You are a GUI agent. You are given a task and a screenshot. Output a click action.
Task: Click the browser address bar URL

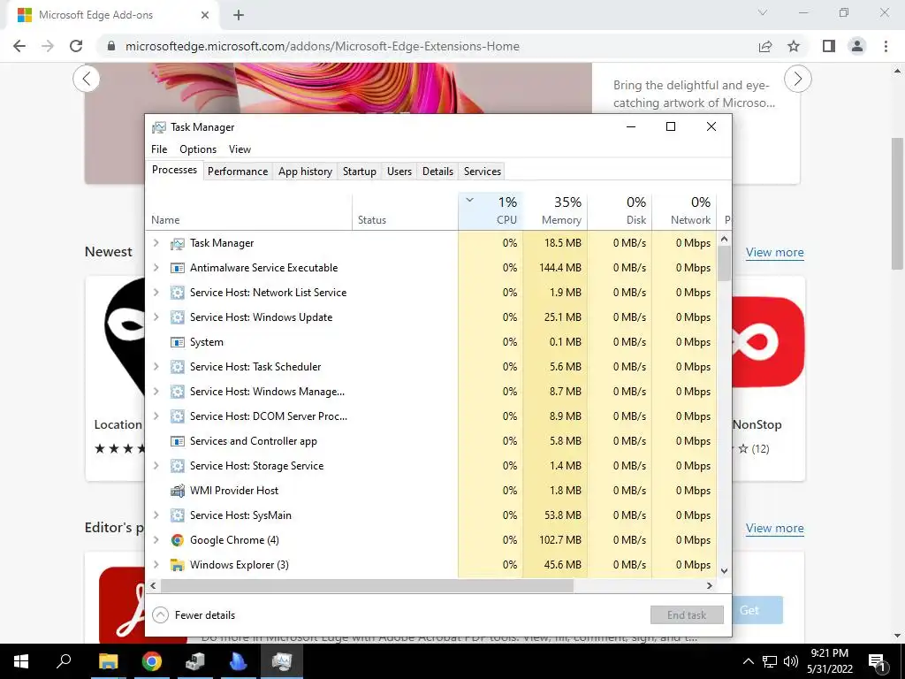click(322, 46)
